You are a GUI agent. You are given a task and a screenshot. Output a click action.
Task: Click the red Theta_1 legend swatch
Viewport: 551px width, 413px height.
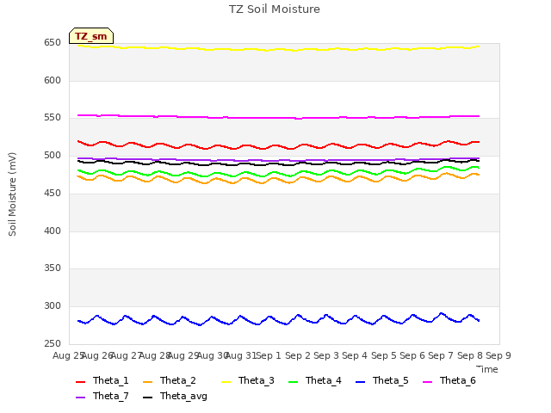80,382
